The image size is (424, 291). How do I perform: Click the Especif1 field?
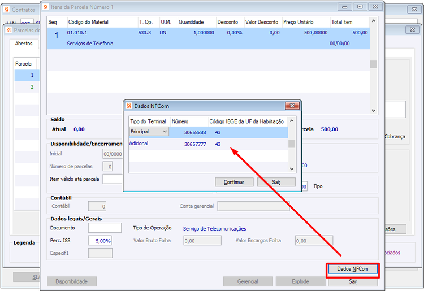click(100, 253)
